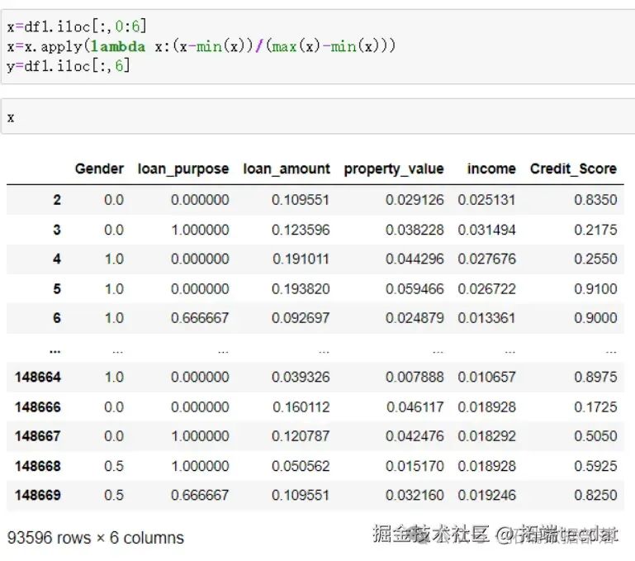Select row index 4
Image resolution: width=635 pixels, height=561 pixels.
(x=57, y=259)
